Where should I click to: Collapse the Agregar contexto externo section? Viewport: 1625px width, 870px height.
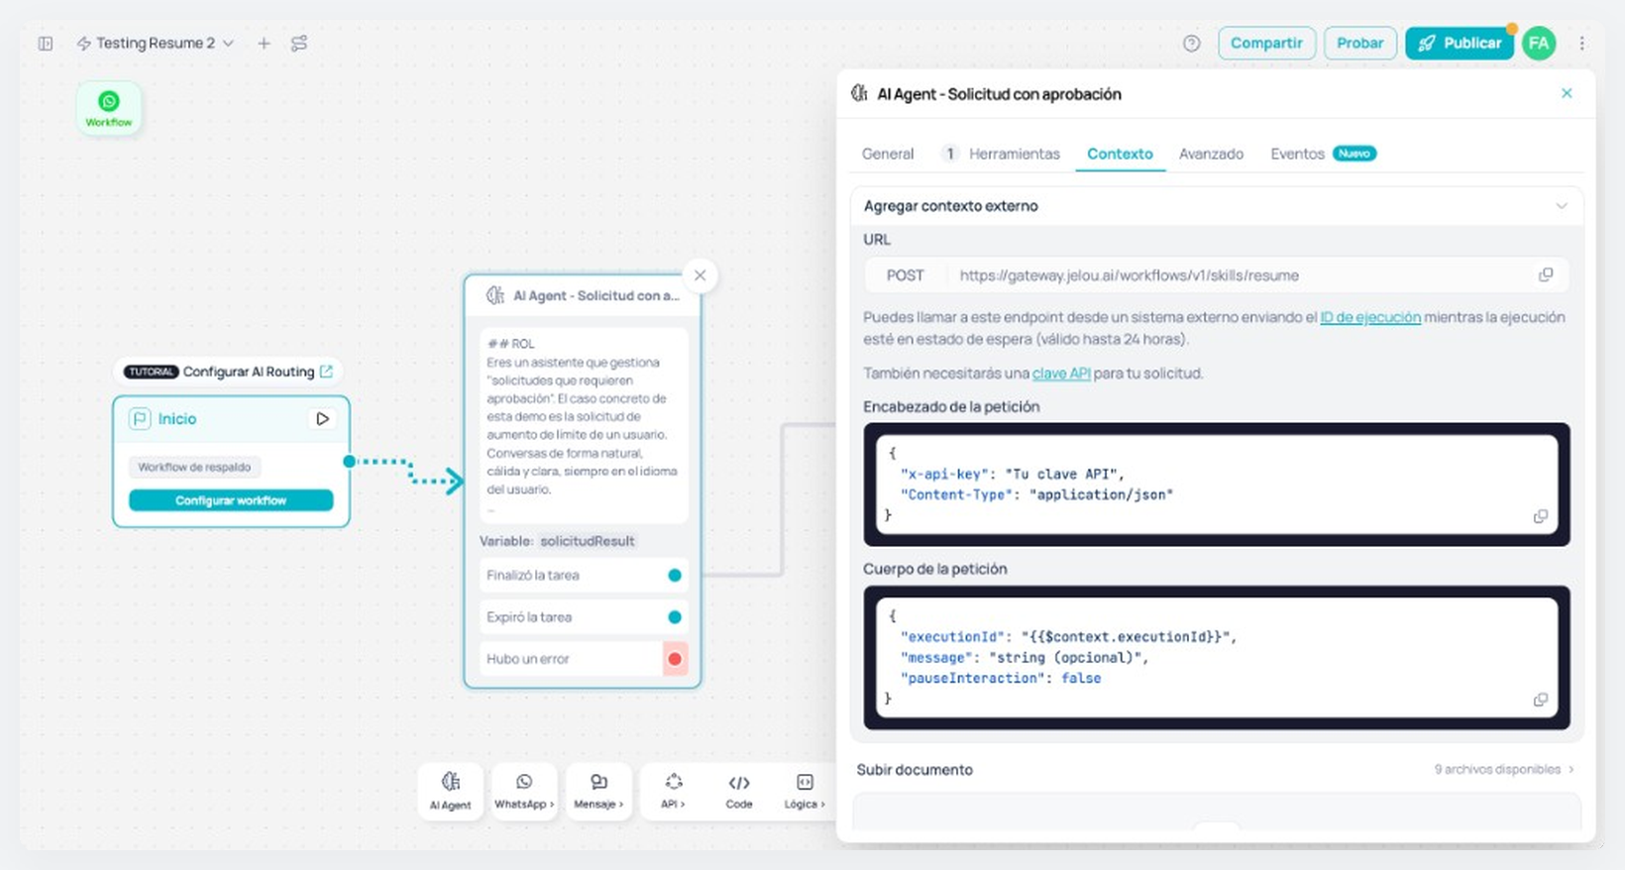(1562, 206)
